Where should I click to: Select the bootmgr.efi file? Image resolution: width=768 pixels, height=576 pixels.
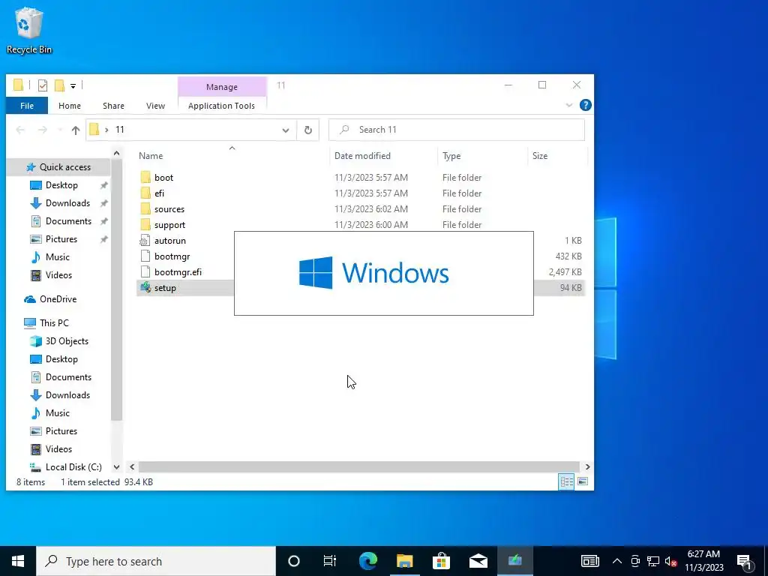[x=178, y=271]
